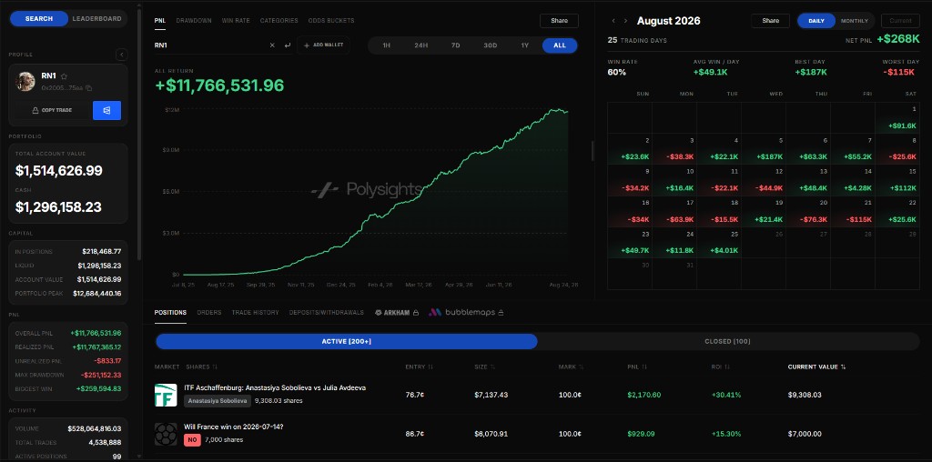Switch calendar to Monthly view
This screenshot has height=462, width=932.
click(854, 21)
